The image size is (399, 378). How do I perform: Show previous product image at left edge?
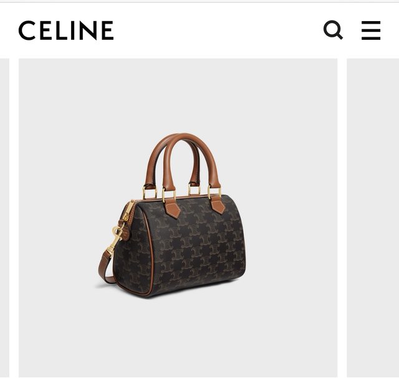pos(4,217)
